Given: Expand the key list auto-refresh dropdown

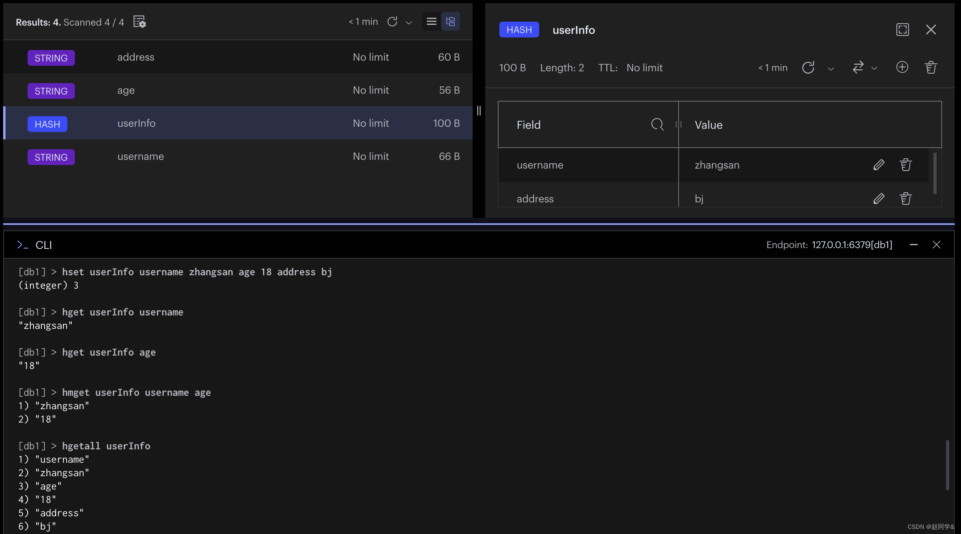Looking at the screenshot, I should pyautogui.click(x=409, y=22).
